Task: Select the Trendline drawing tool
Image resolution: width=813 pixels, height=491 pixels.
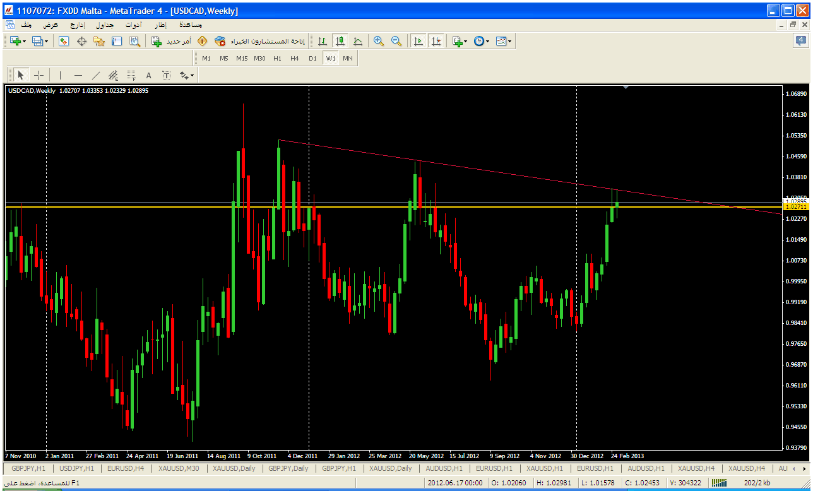Action: [96, 75]
